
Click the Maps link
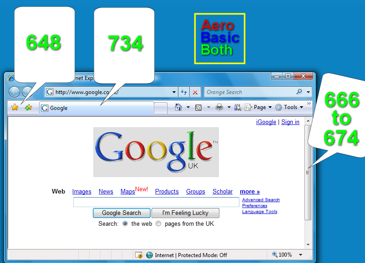[x=128, y=191]
